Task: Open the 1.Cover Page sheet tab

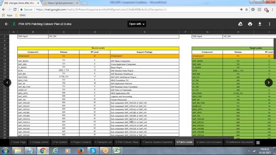Action: coord(18,142)
